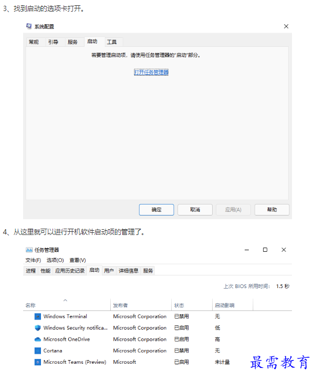Open 应用历史记录 tab
Viewport: 314px width, 379px height.
(x=70, y=271)
